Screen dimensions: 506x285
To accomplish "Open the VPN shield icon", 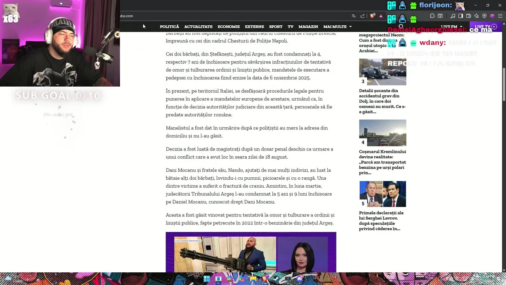I will 484,16.
